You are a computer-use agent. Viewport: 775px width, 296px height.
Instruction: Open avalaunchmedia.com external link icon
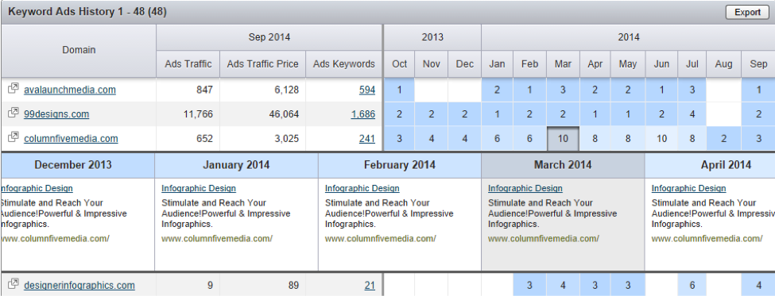[14, 89]
